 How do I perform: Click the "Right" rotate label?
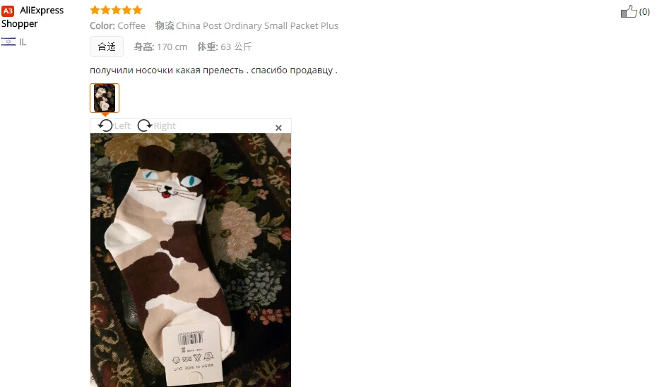tap(165, 125)
